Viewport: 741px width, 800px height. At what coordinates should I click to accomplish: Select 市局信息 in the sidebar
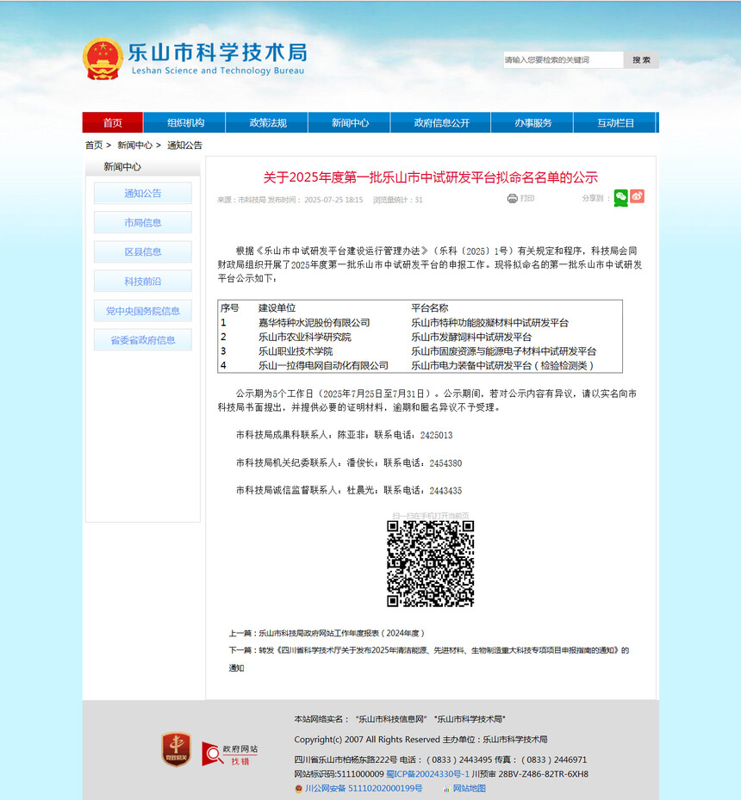pos(143,222)
